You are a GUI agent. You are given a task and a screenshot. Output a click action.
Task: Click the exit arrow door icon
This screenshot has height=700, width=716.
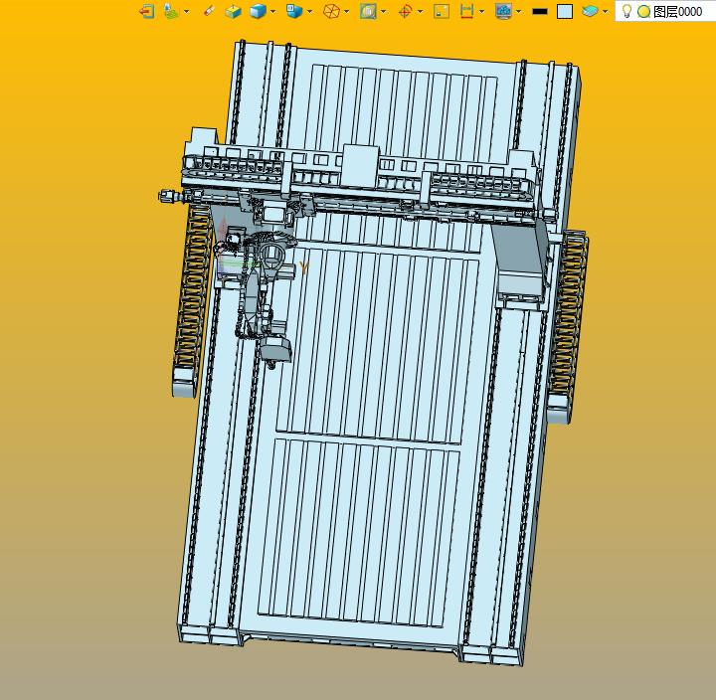tap(146, 11)
